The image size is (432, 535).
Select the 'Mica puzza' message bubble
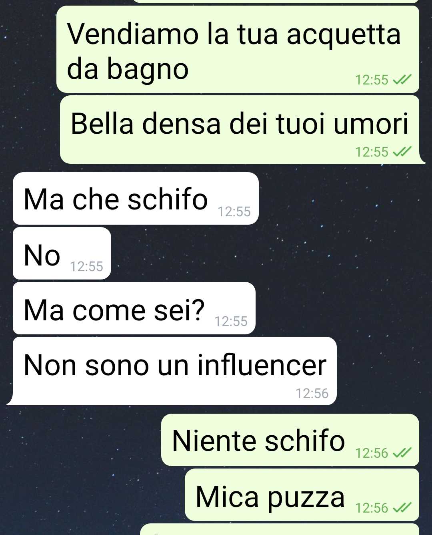(302, 495)
